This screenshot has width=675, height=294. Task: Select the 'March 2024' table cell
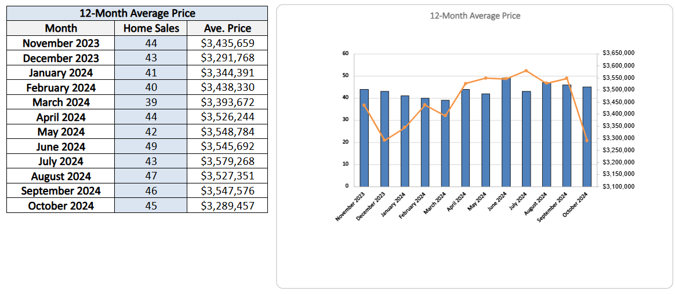point(61,102)
